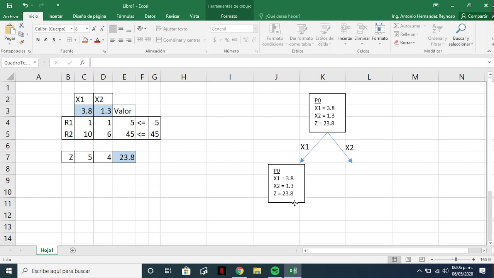Open the Autosuma dropdown arrow
Viewport: 494px width, 278px height.
[x=425, y=26]
